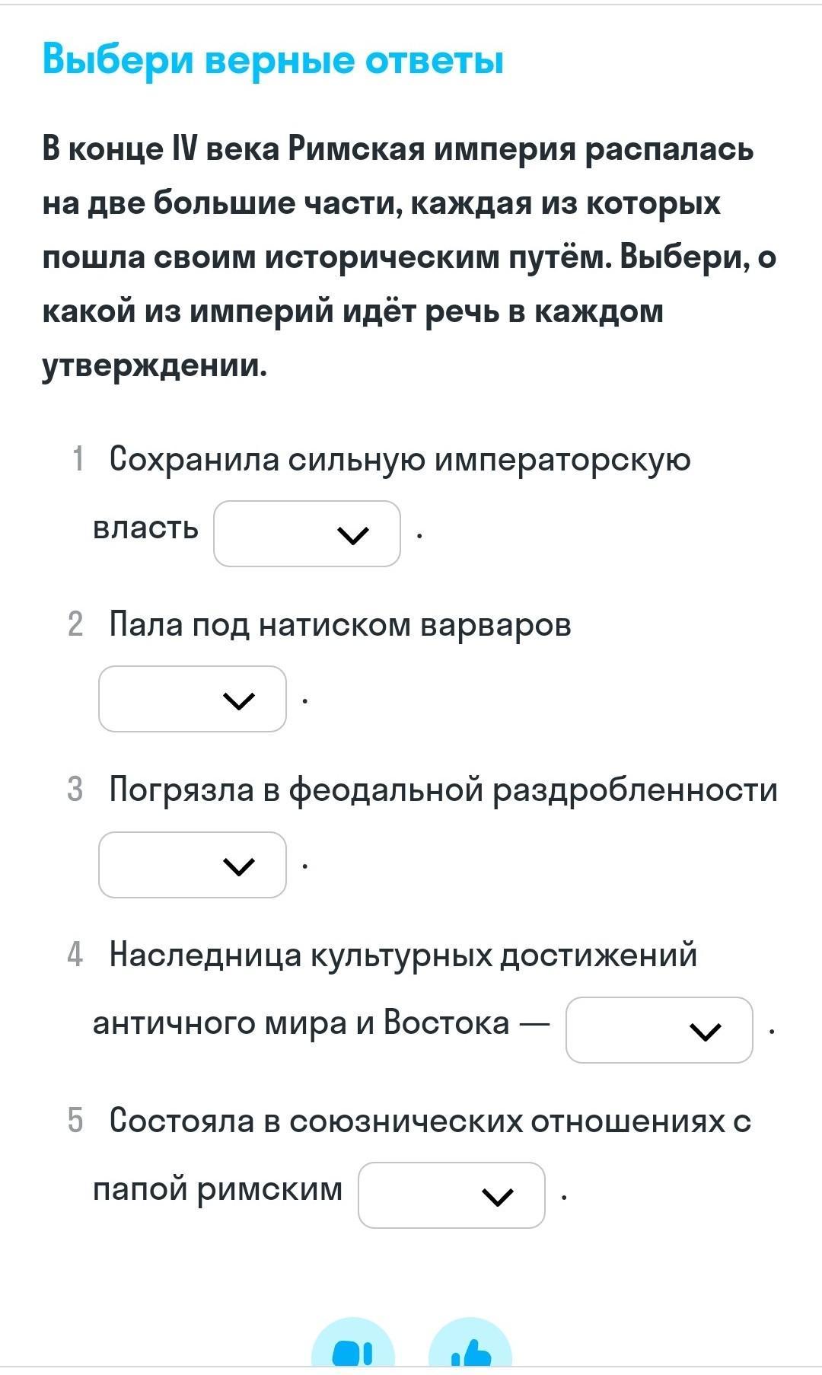The height and width of the screenshot is (1375, 822).
Task: Expand dropdown after 'античного мира и Востока —'
Action: point(659,1030)
